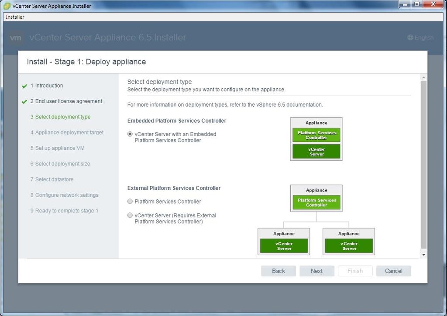The height and width of the screenshot is (316, 447).
Task: Click the VMware 'vm' logo
Action: (x=15, y=37)
